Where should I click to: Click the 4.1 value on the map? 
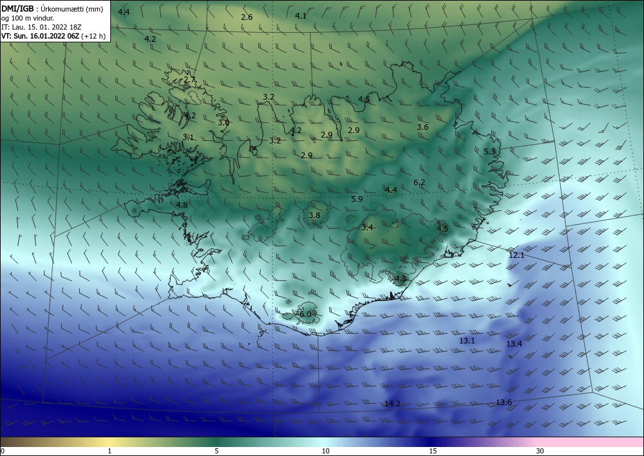point(301,16)
